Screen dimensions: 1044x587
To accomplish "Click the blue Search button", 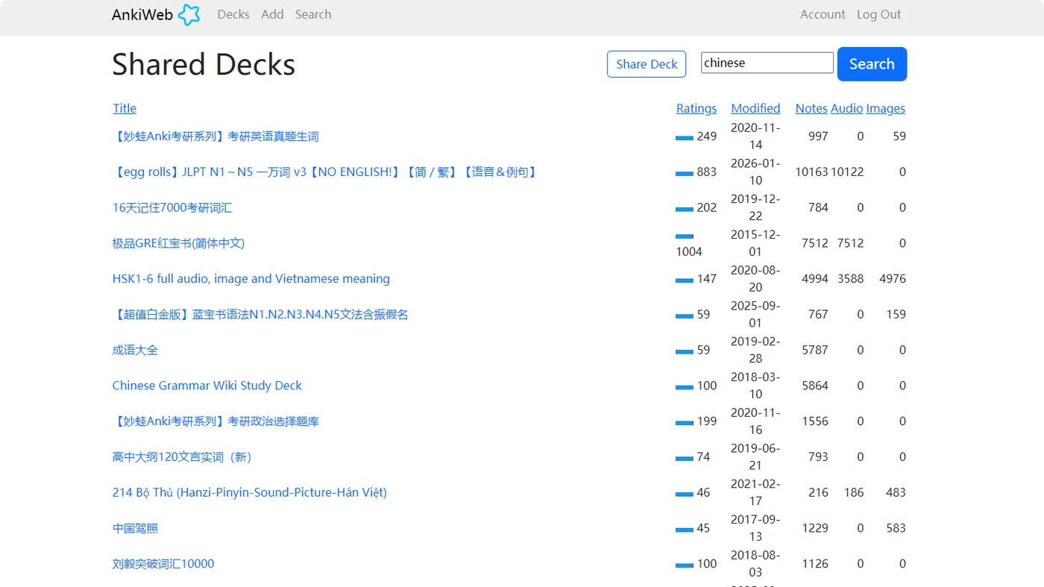I will pos(872,64).
